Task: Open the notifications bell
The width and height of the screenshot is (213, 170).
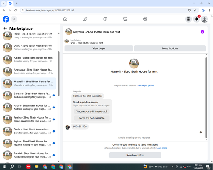Action: [x=196, y=19]
